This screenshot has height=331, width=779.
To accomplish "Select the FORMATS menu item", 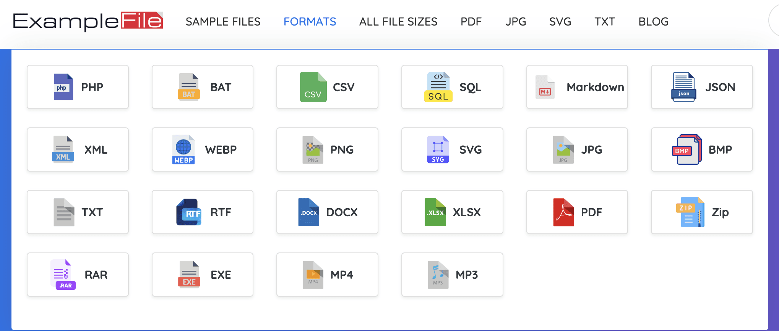I will click(310, 22).
